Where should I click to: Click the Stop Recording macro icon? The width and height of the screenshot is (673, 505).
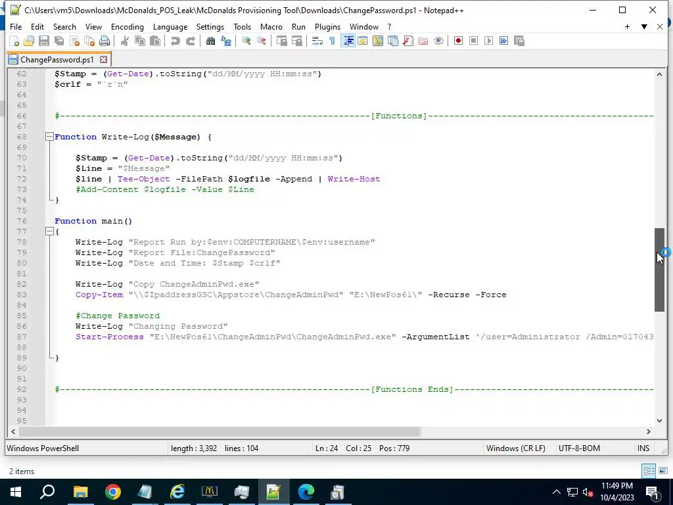[473, 41]
